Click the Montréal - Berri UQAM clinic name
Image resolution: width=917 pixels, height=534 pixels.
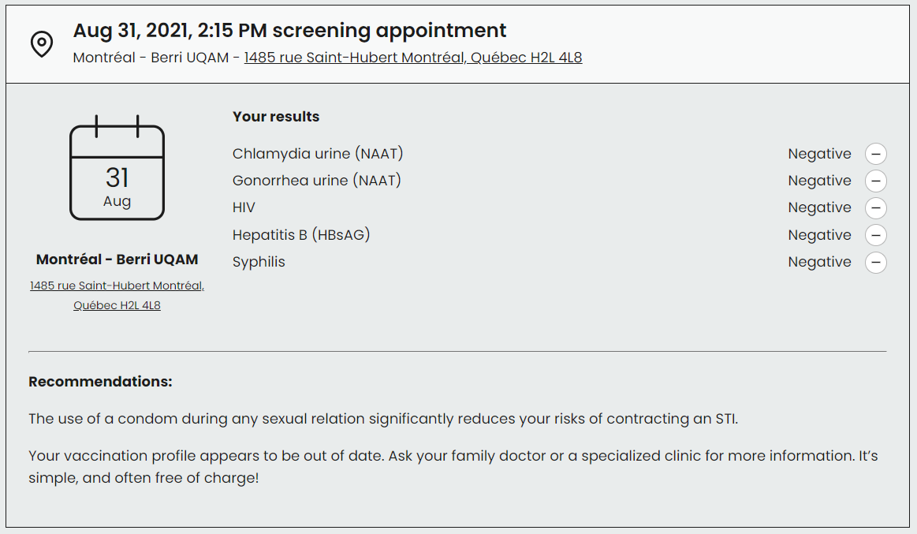pos(117,260)
